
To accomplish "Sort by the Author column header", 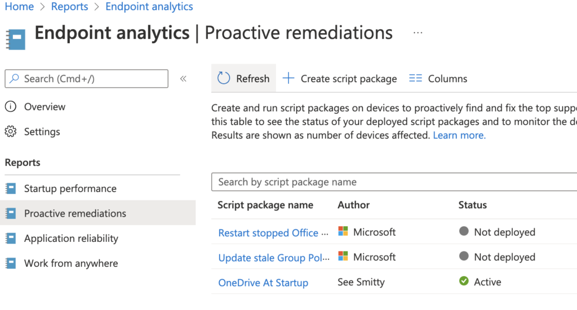I will [x=354, y=205].
